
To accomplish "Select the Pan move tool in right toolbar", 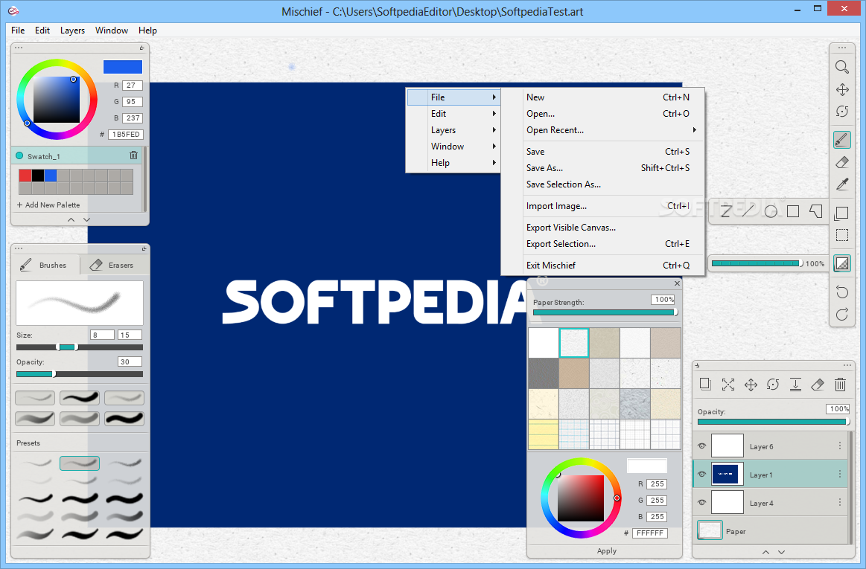I will (x=841, y=89).
